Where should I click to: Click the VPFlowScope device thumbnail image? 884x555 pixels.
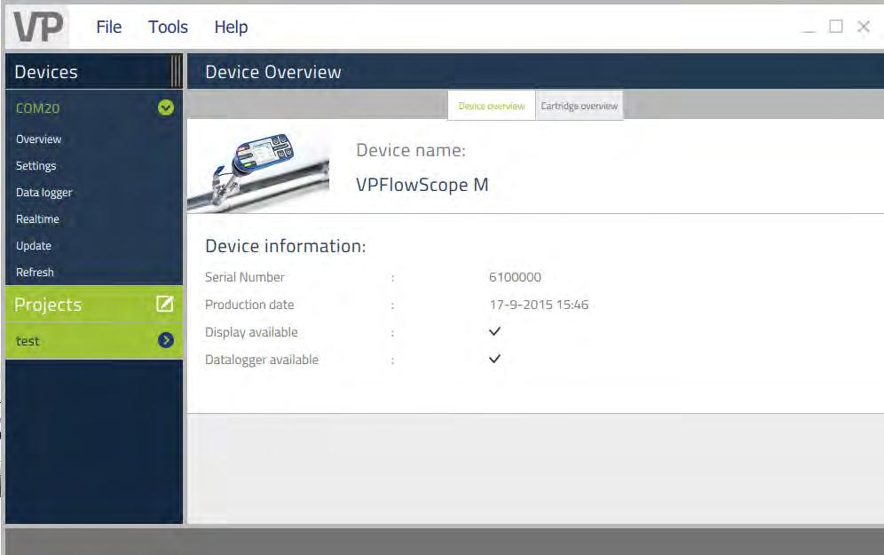pyautogui.click(x=258, y=171)
